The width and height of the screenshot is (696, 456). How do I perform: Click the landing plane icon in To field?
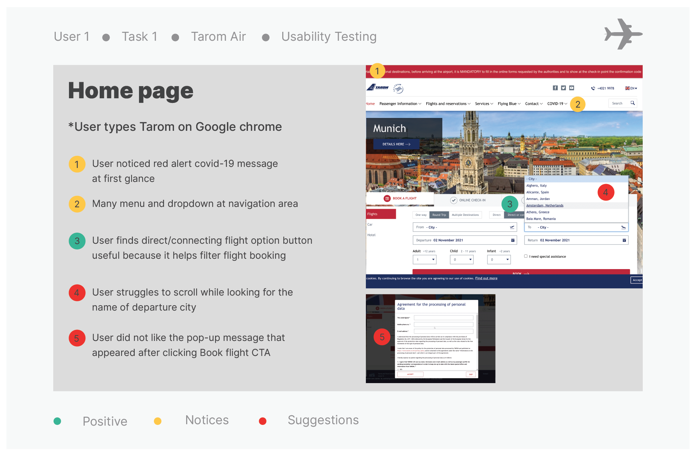(x=623, y=227)
